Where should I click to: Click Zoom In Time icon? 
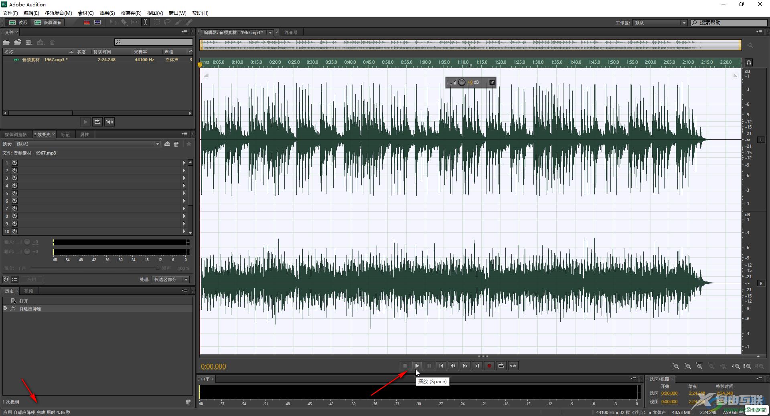tap(699, 366)
